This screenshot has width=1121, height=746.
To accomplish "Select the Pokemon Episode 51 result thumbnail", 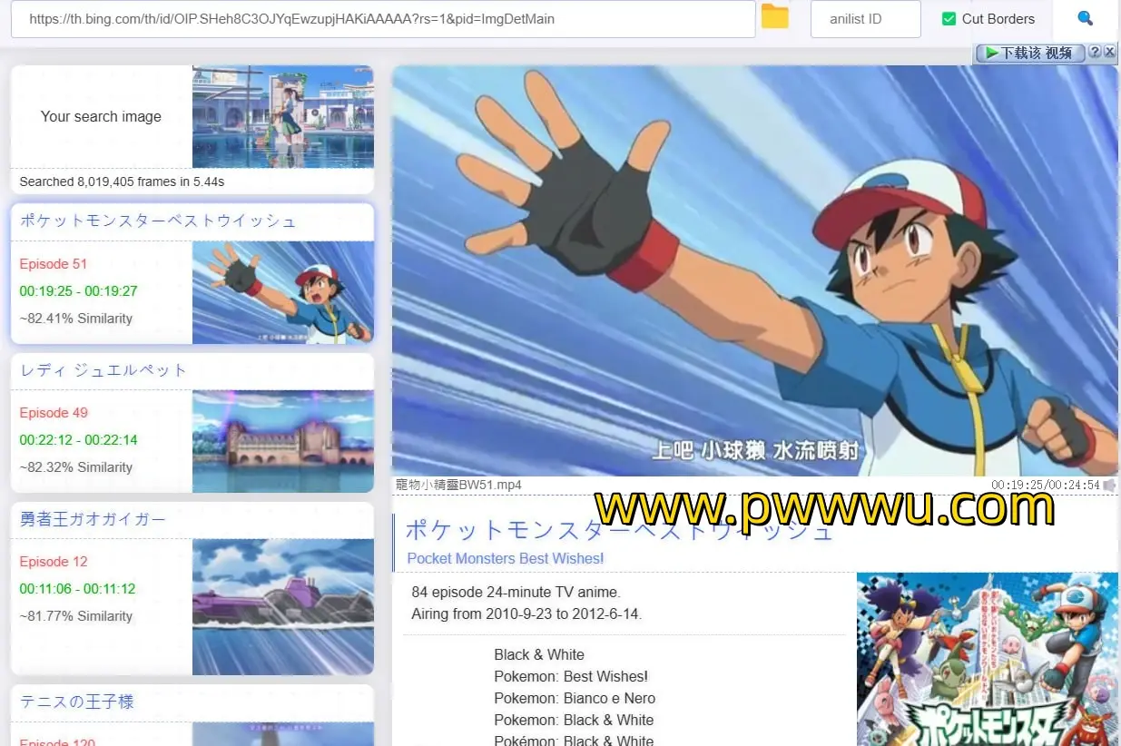I will [282, 292].
